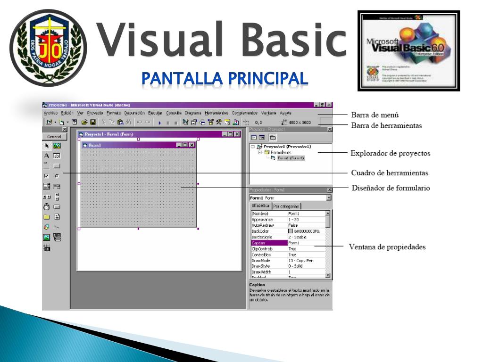The height and width of the screenshot is (362, 483).
Task: Open the Add project dropdown arrow
Action: pos(55,123)
